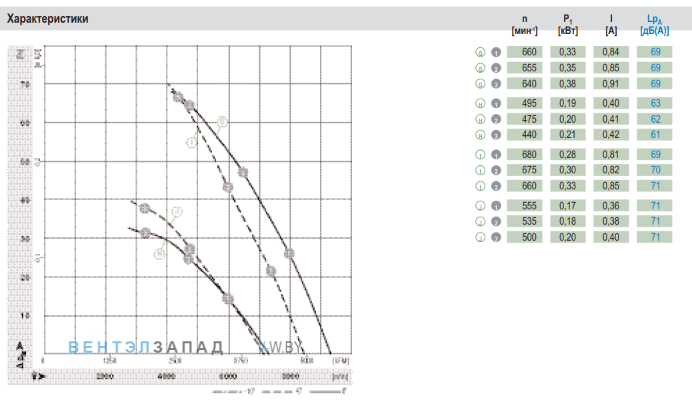Screen dimensions: 692x400
Task: Click the noise value 71 in the 660 rpm I row
Action: click(655, 186)
